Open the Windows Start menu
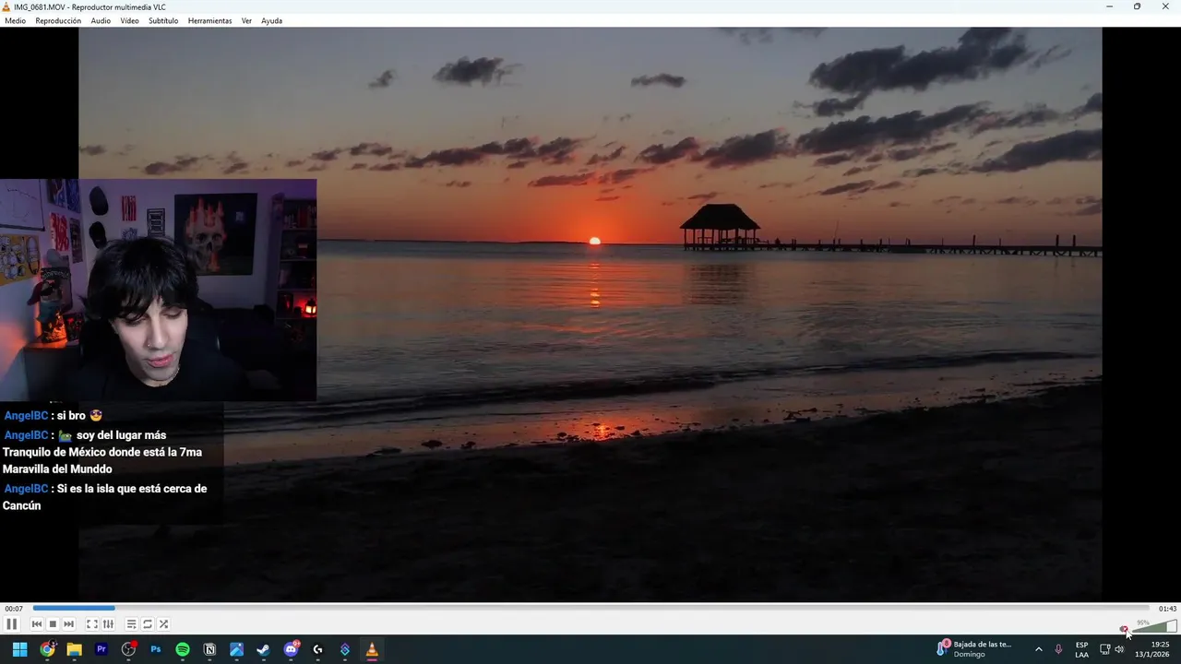1181x664 pixels. tap(19, 649)
